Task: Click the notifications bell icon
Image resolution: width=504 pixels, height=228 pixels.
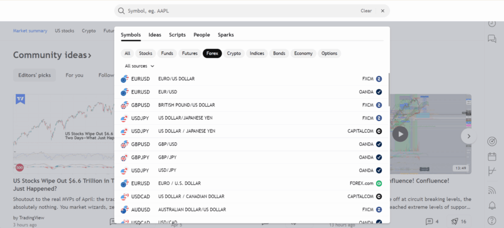Action: coord(491,205)
